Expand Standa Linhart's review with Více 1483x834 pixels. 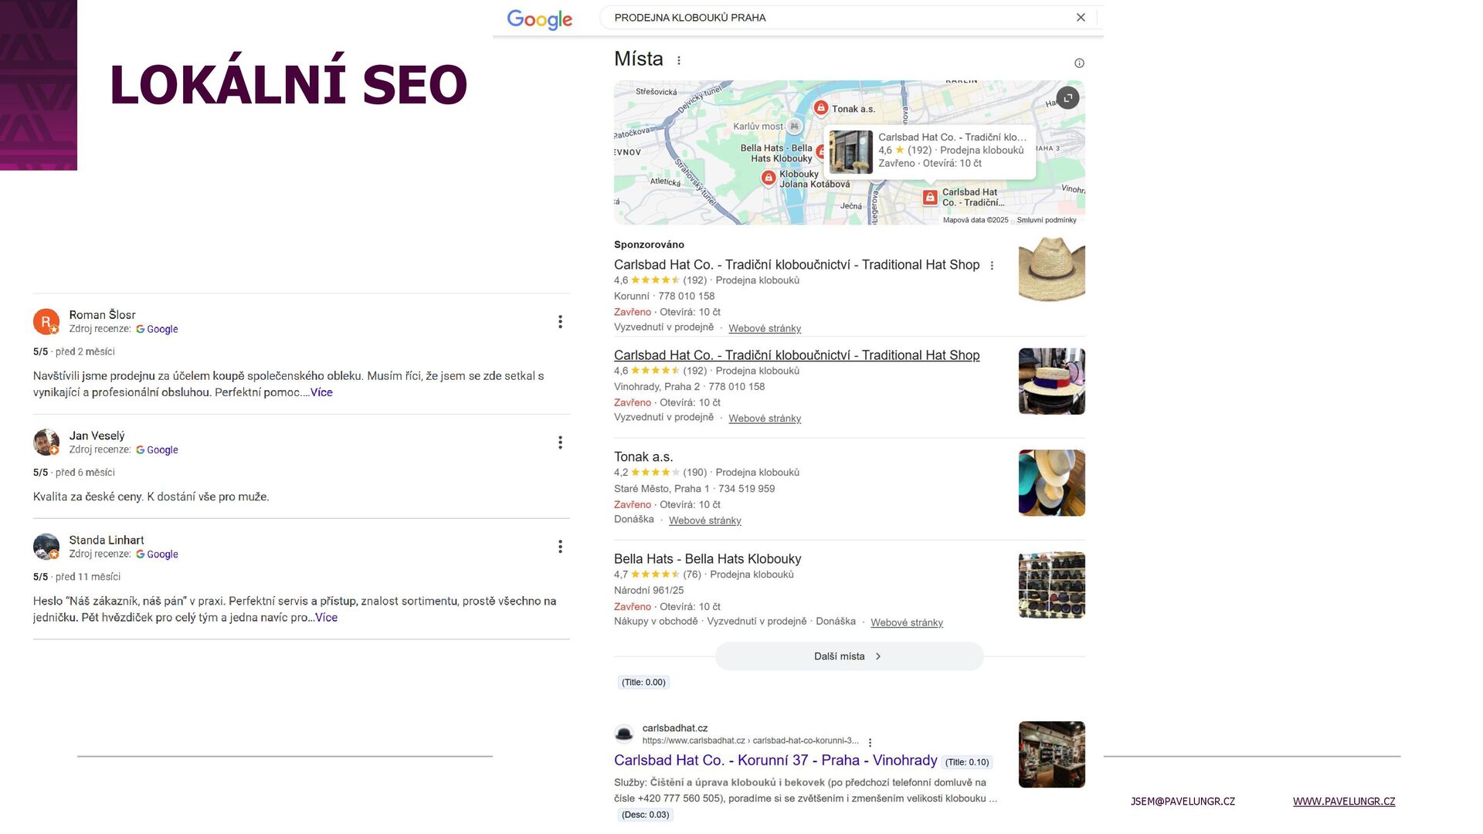coord(326,618)
